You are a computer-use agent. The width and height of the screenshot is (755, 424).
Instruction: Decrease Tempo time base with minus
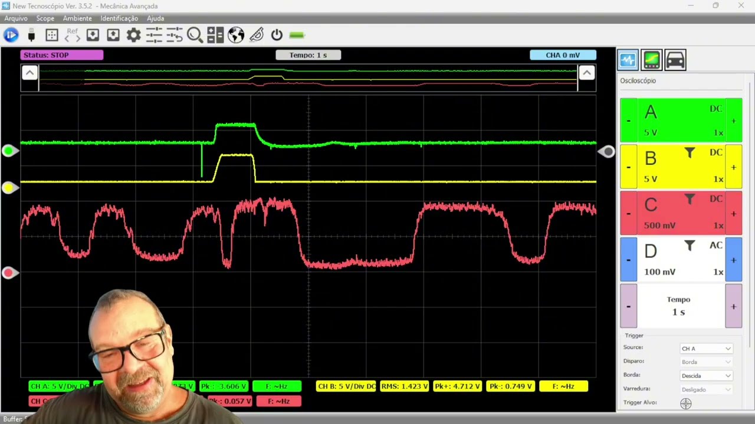click(x=628, y=306)
